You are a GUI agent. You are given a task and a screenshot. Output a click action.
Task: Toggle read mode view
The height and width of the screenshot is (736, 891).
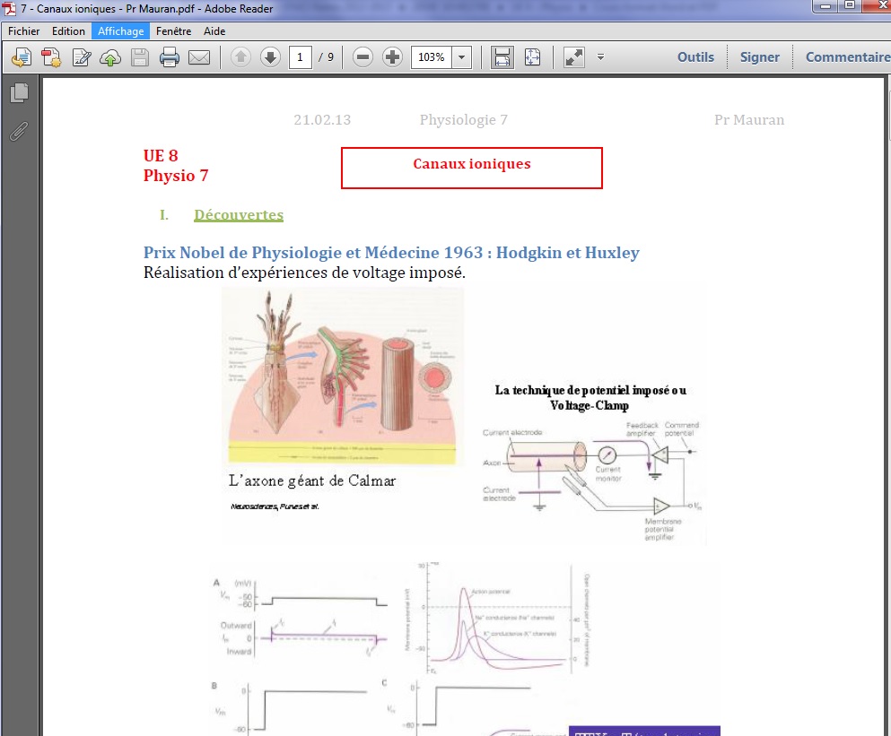(574, 57)
